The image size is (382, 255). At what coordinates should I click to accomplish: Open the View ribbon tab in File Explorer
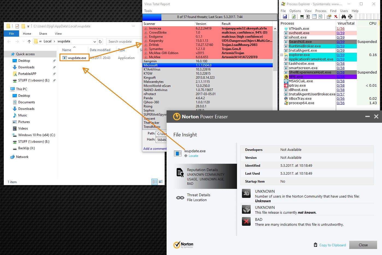click(x=58, y=34)
